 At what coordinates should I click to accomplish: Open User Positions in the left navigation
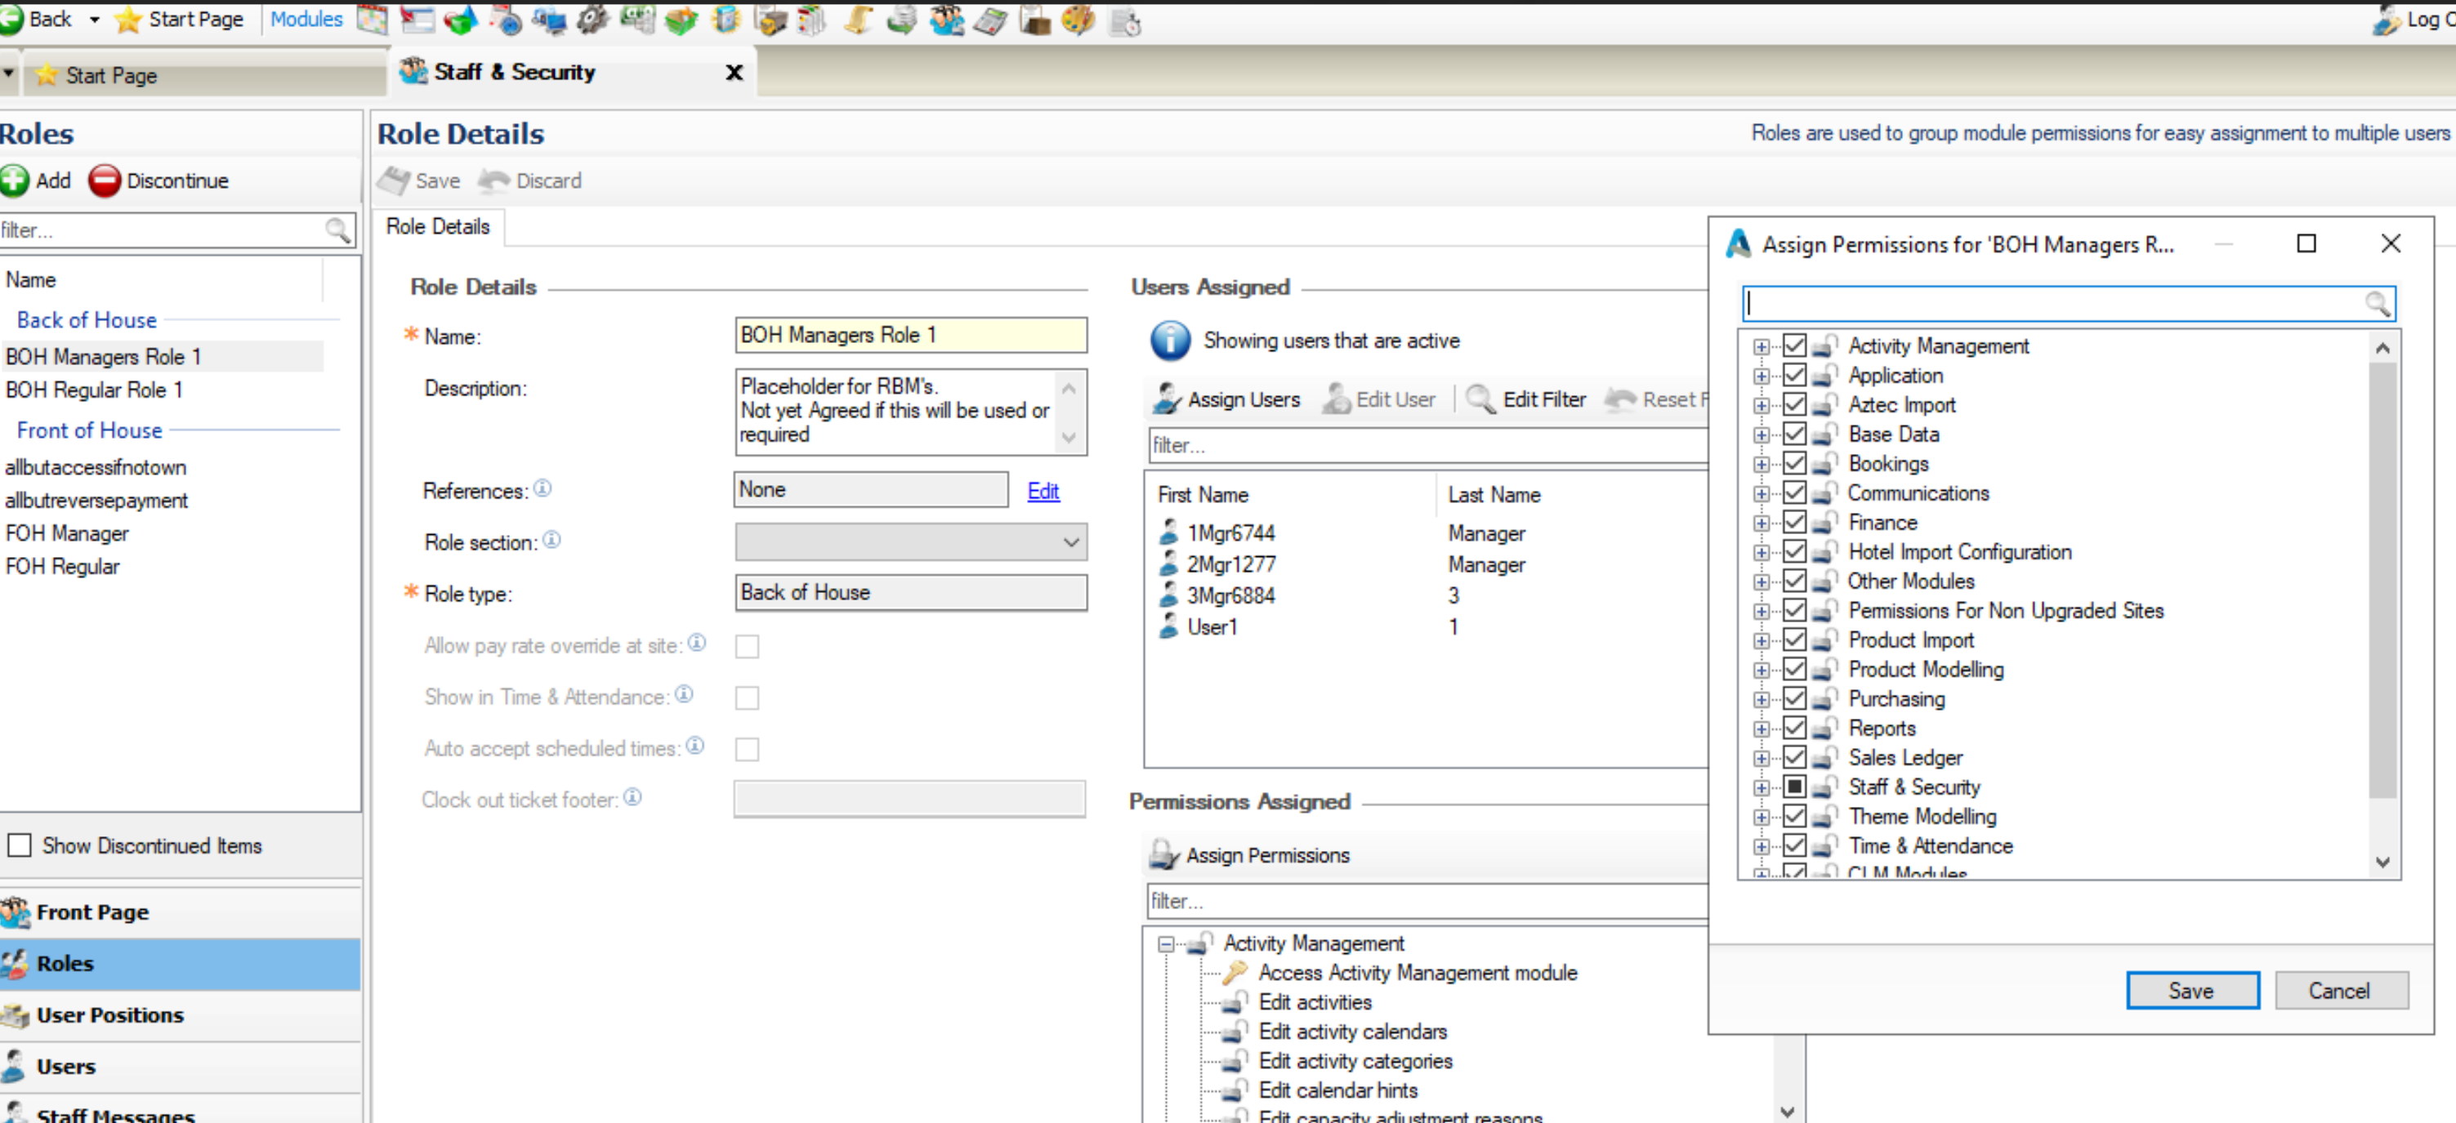coord(179,1014)
